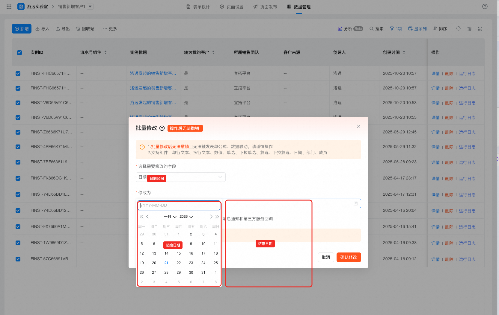Select the highlighted date 21 in calendar
This screenshot has height=315, width=499.
pos(166,263)
